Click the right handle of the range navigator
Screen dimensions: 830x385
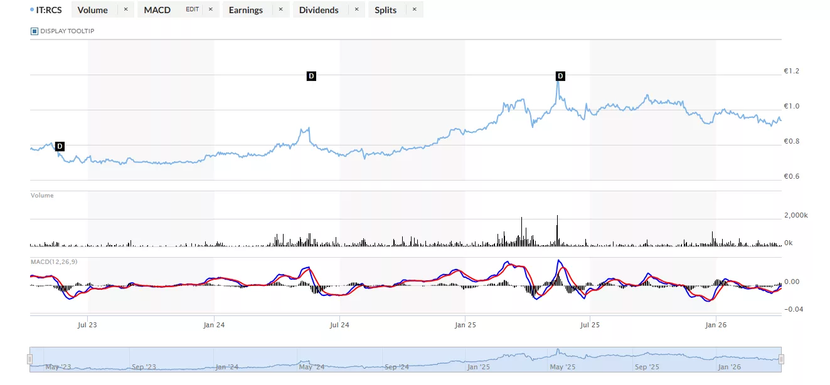(x=781, y=359)
